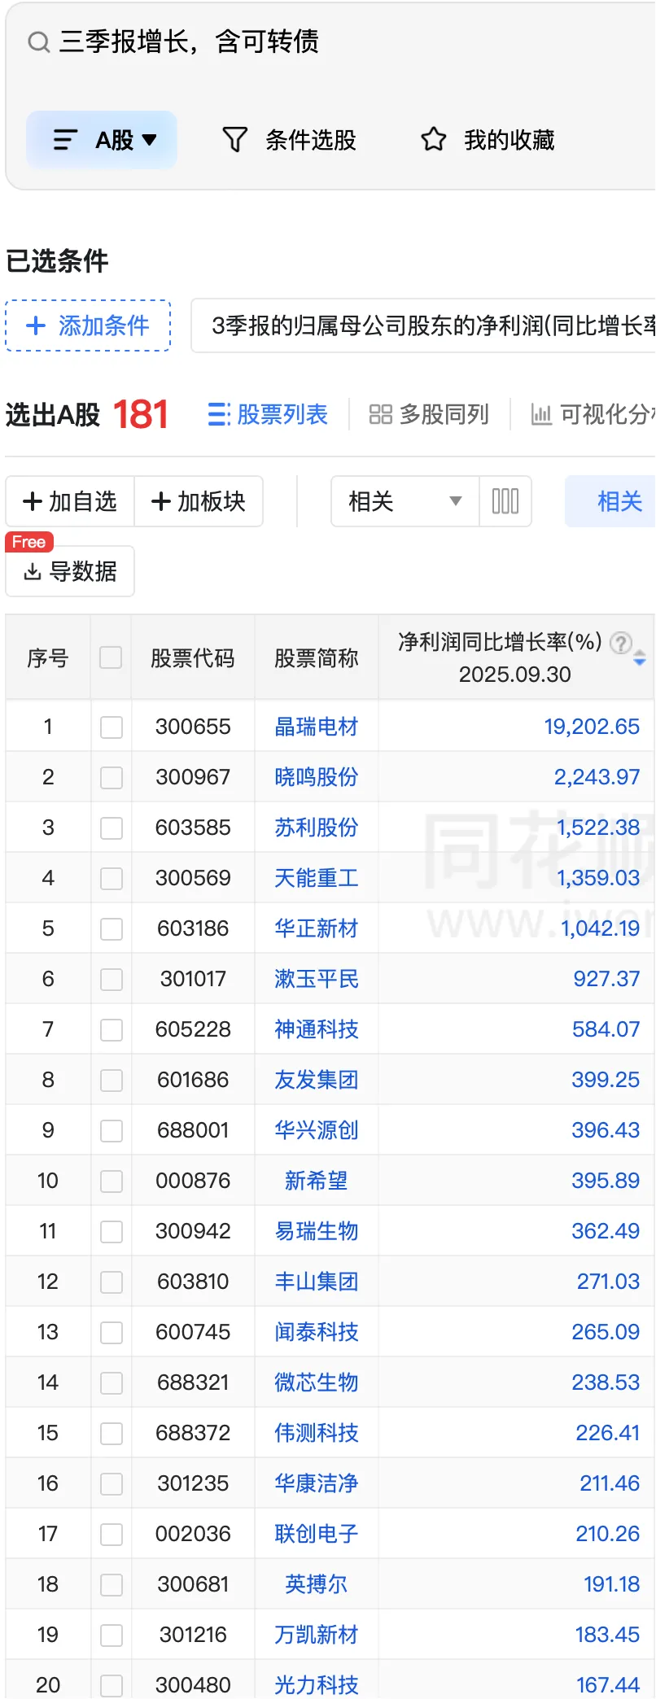The image size is (656, 1699).
Task: Open stock link 华兴源创
Action: click(x=317, y=1130)
